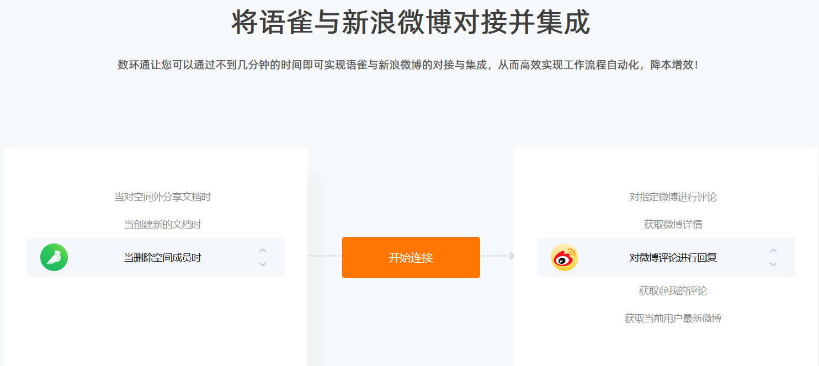819x366 pixels.
Task: Click the heading 将语雀与新浪微博对接并集成
Action: coord(411,23)
